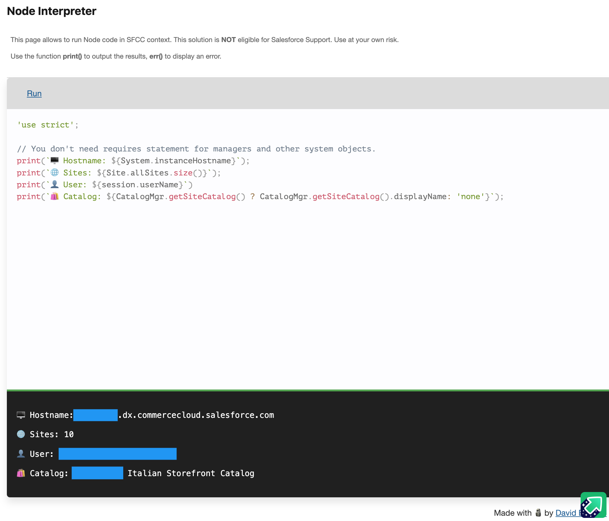Click the redacted user name block
This screenshot has width=609, height=521.
pyautogui.click(x=117, y=454)
